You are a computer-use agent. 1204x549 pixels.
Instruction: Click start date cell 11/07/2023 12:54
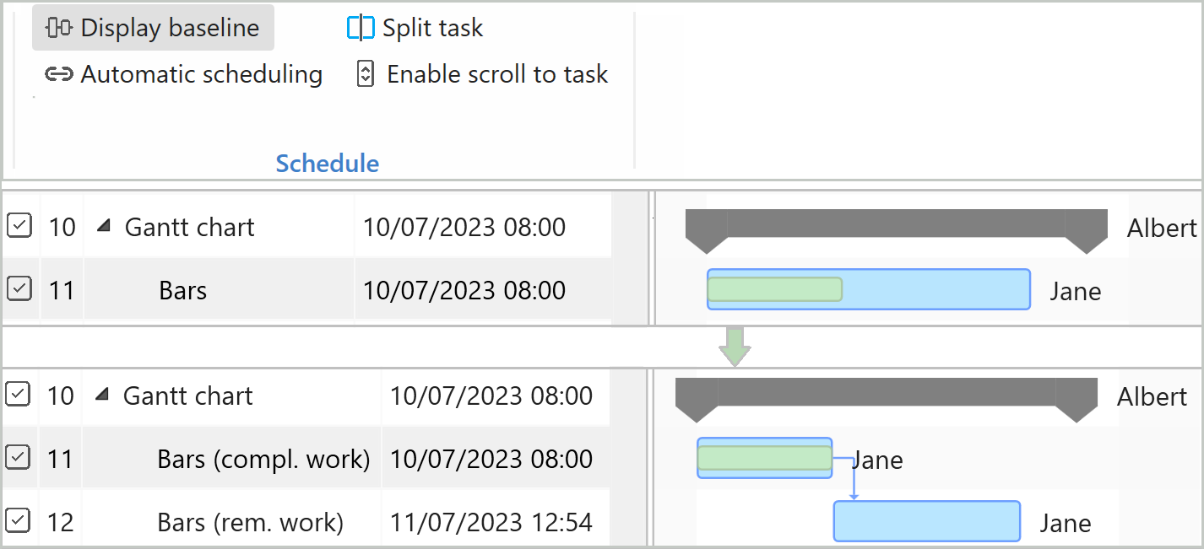click(491, 523)
